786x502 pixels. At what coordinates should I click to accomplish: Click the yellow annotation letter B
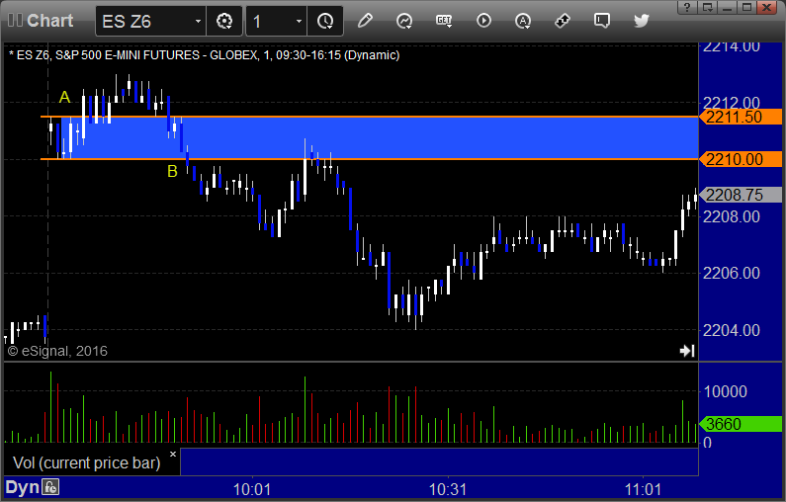pyautogui.click(x=172, y=171)
